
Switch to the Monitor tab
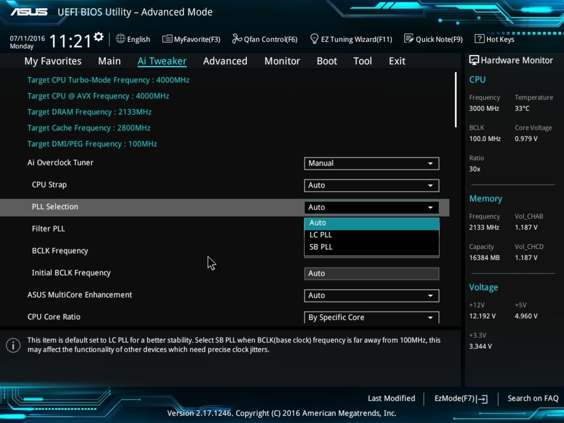point(282,61)
